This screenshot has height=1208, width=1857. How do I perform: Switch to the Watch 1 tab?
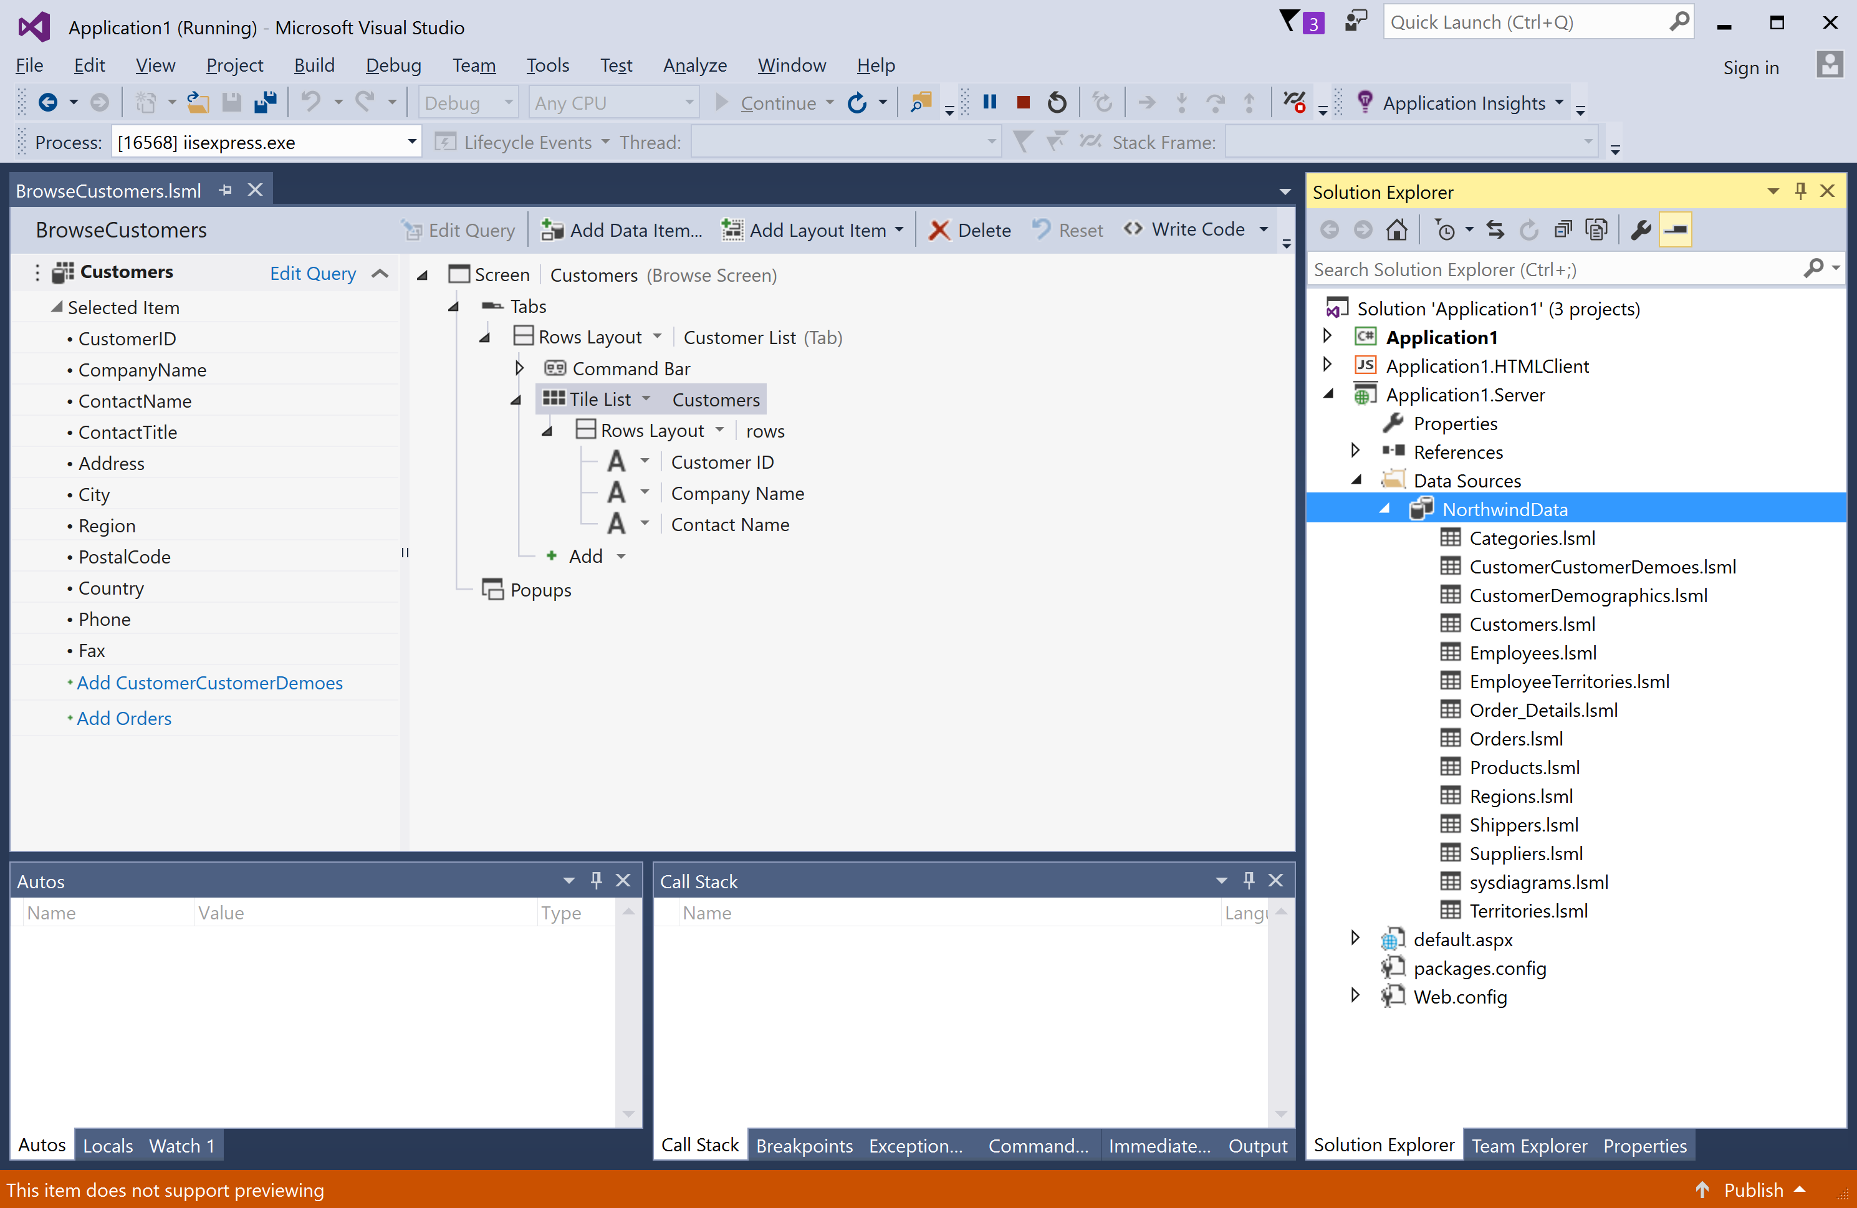[x=182, y=1145]
